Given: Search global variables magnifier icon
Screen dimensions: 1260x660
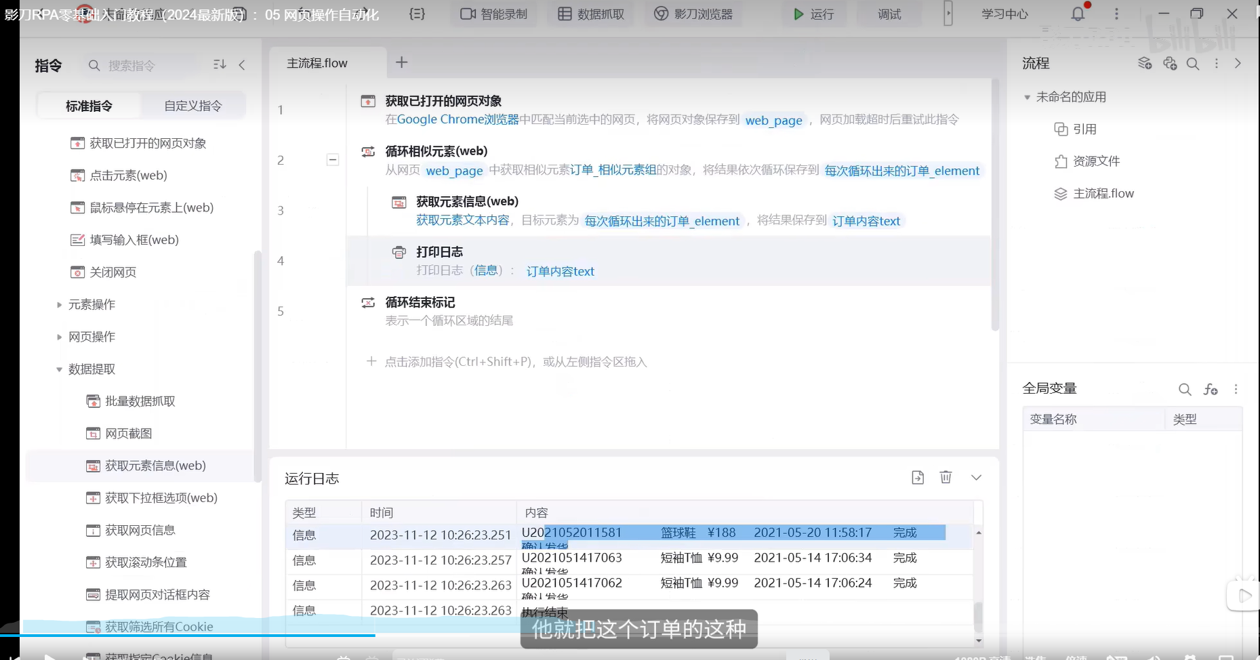Looking at the screenshot, I should click(x=1184, y=389).
